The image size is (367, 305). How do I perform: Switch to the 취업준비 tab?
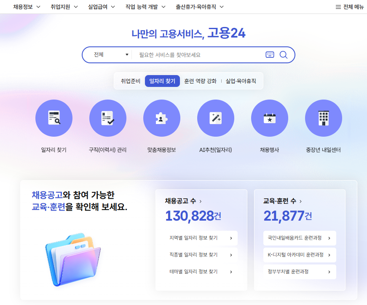pyautogui.click(x=130, y=81)
